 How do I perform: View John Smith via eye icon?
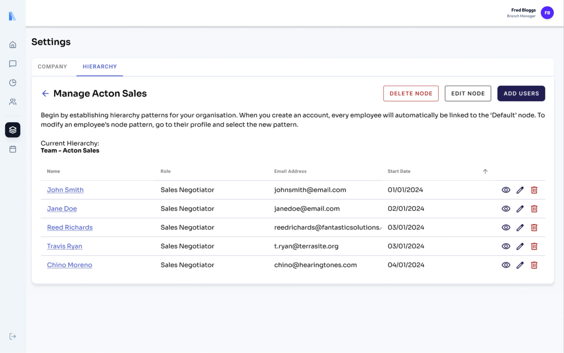[506, 190]
